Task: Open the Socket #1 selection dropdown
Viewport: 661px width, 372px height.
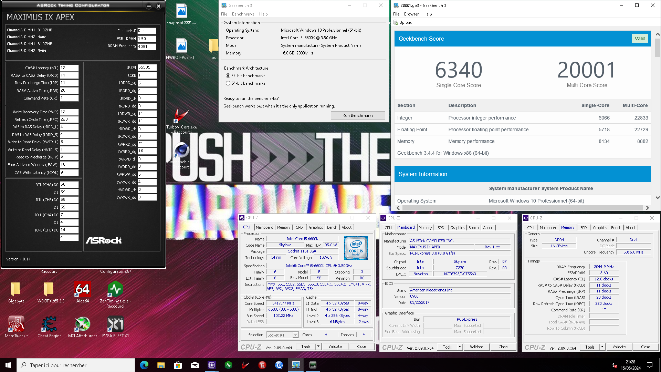Action: click(295, 335)
